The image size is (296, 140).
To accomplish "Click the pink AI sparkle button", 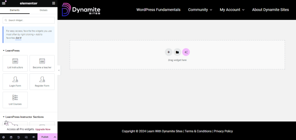I will click(x=186, y=52).
